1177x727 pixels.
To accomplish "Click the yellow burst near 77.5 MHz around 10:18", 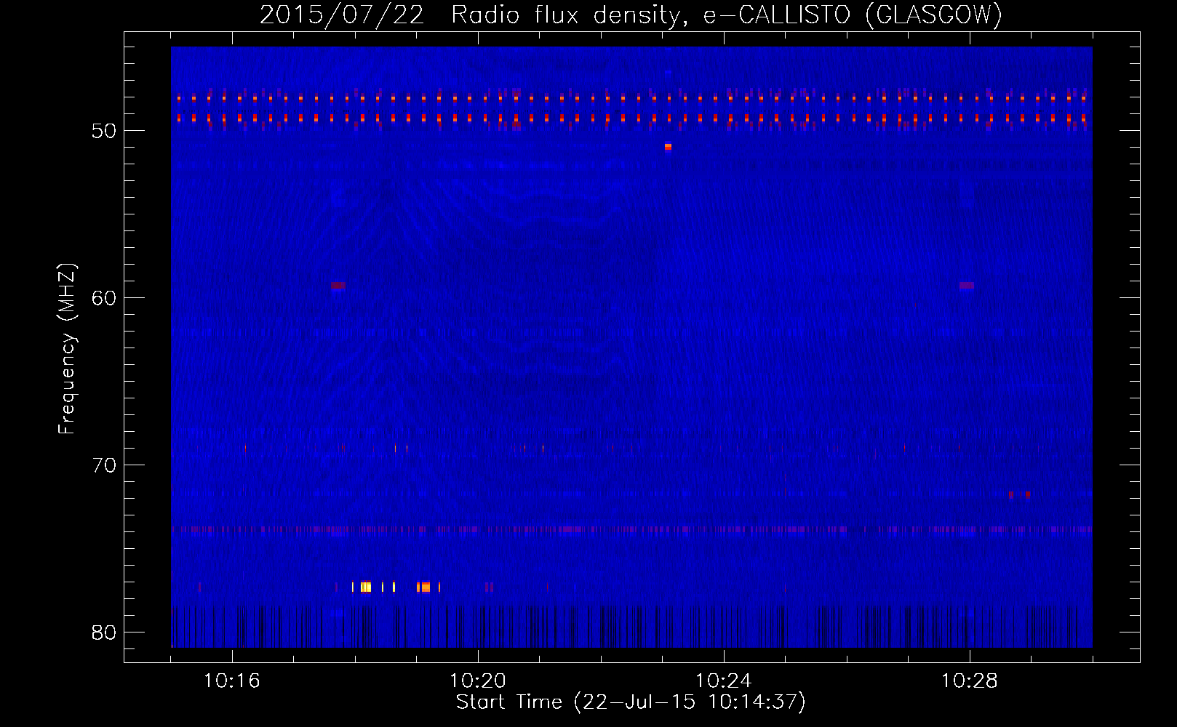I will [x=365, y=587].
